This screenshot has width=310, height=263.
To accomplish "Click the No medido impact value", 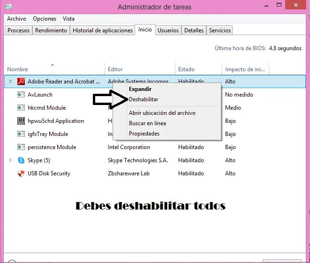I will coord(239,95).
